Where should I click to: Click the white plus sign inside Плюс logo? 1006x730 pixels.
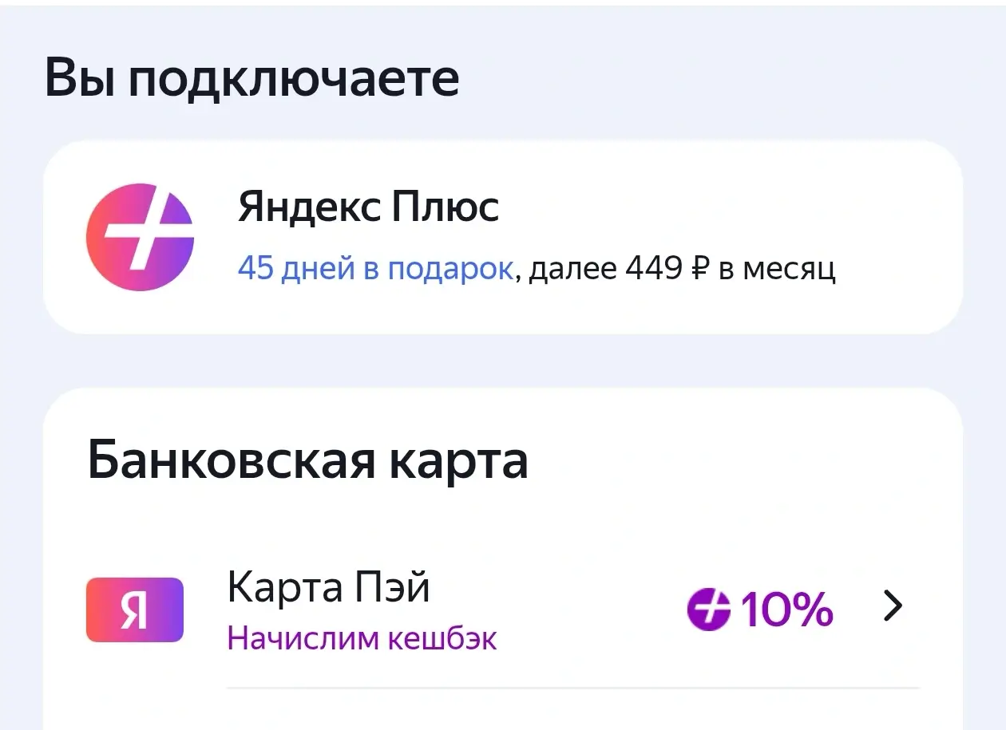141,237
